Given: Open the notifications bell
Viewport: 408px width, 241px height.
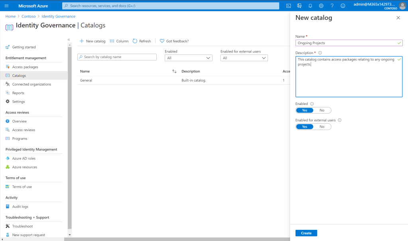Looking at the screenshot, I should [x=310, y=6].
